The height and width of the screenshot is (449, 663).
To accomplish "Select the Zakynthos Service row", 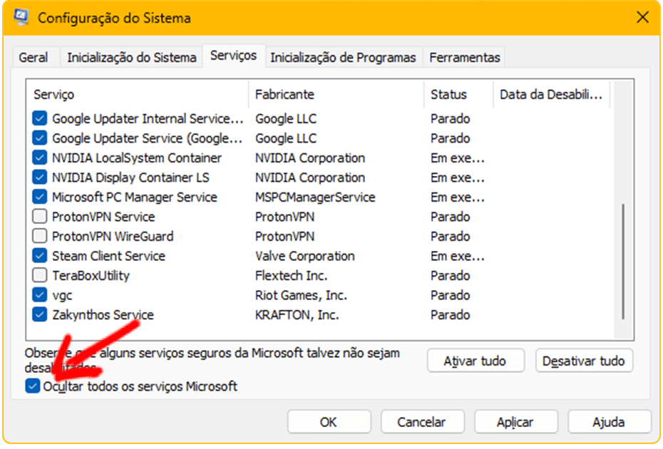I will click(103, 315).
